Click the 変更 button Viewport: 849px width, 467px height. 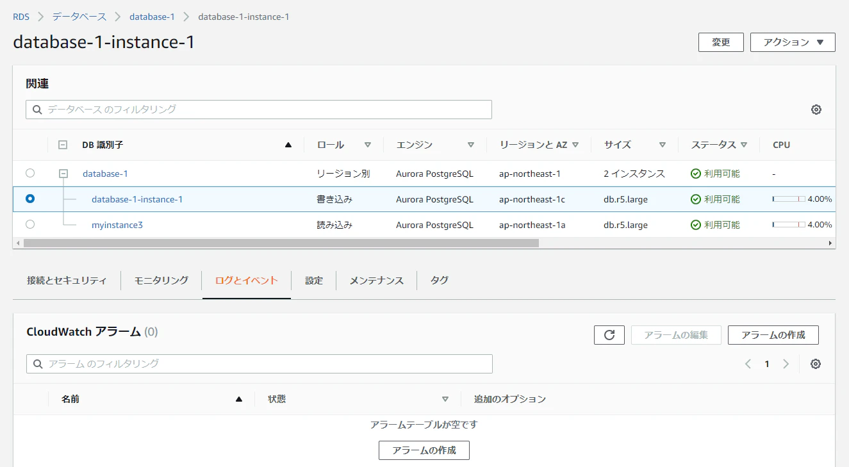click(x=721, y=42)
